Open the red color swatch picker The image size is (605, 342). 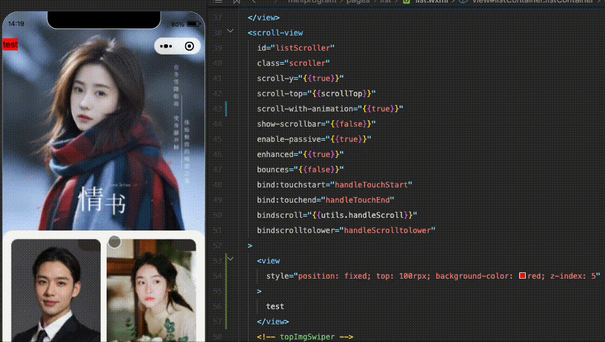(x=523, y=275)
